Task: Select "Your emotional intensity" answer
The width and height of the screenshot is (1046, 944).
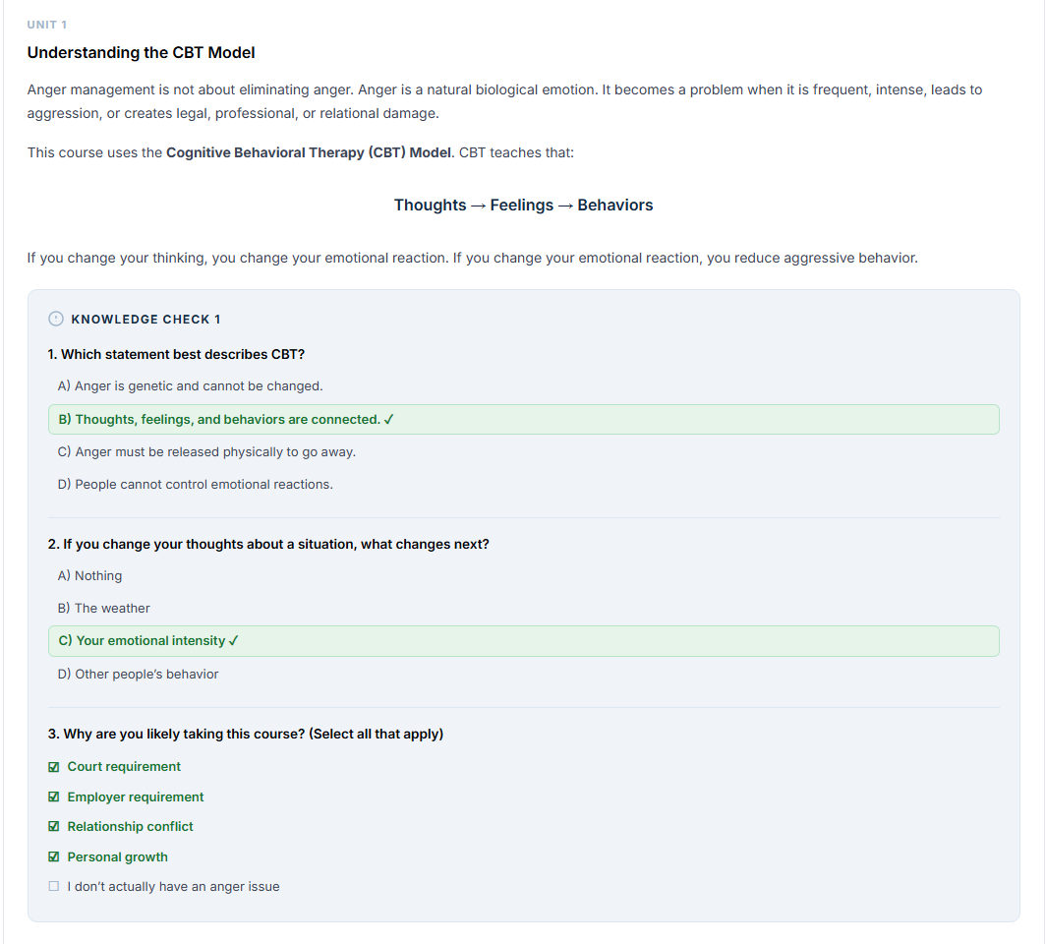Action: tap(148, 641)
